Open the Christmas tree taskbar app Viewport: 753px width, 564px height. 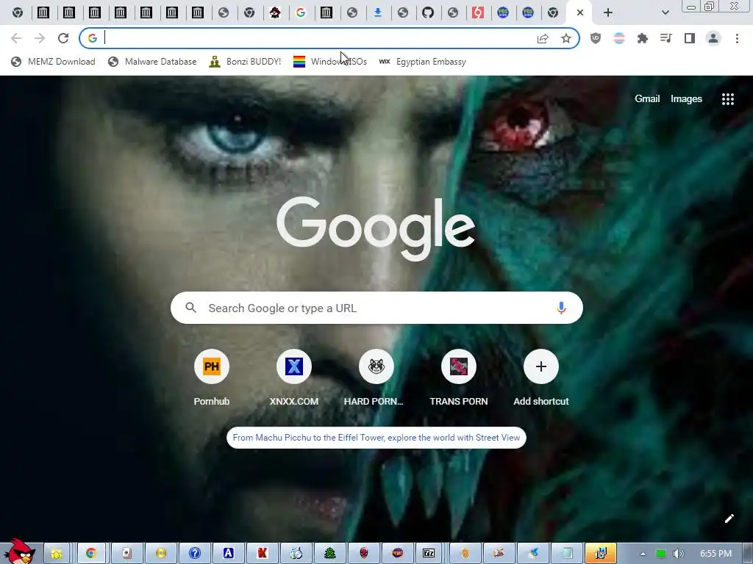tap(330, 554)
